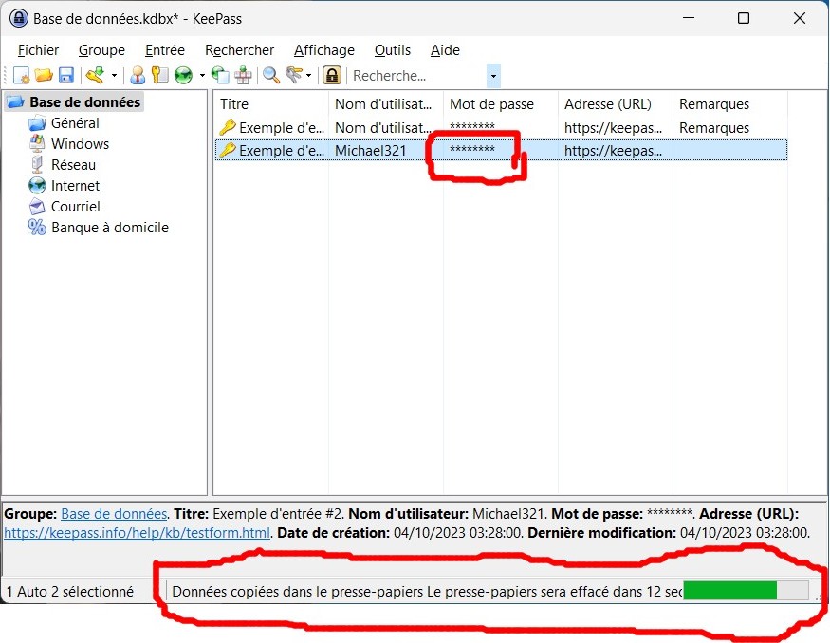The height and width of the screenshot is (643, 830).
Task: Save the database with the floppy icon
Action: (66, 76)
